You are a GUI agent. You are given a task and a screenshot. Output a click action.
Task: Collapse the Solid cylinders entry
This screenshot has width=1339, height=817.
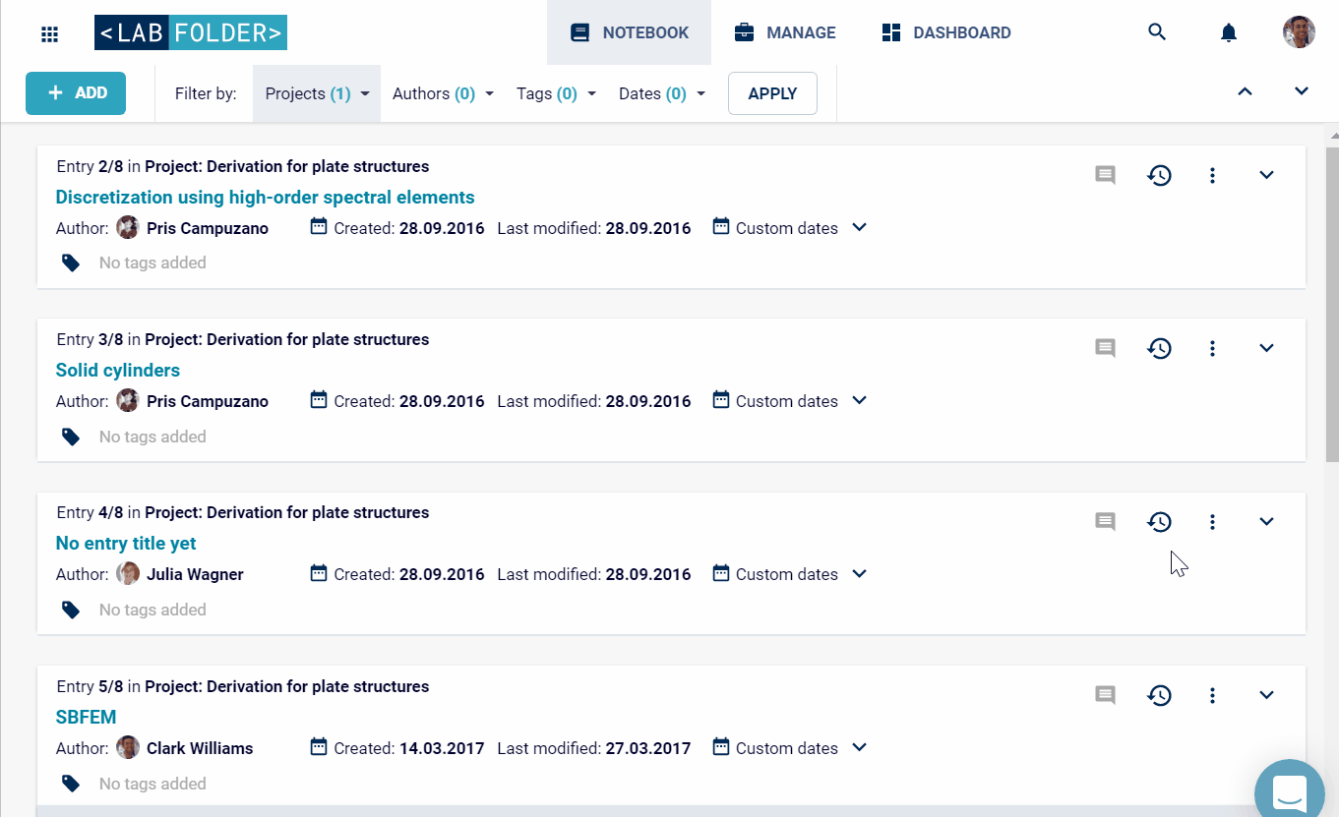click(x=1266, y=348)
